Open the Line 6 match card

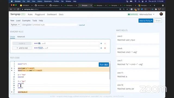coord(138,50)
